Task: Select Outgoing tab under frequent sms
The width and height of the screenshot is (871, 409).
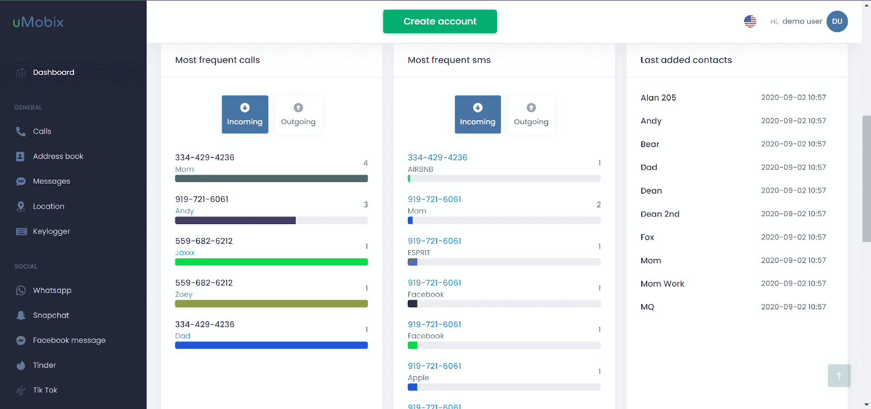Action: [x=531, y=115]
